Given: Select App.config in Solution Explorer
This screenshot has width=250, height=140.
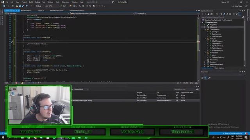Looking at the screenshot, I should tap(214, 59).
